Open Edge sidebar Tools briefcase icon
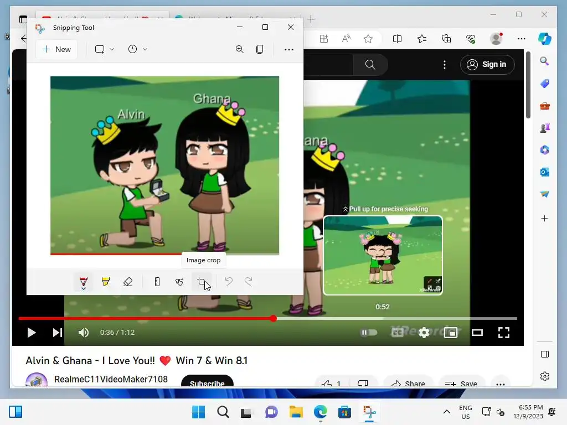 545,106
